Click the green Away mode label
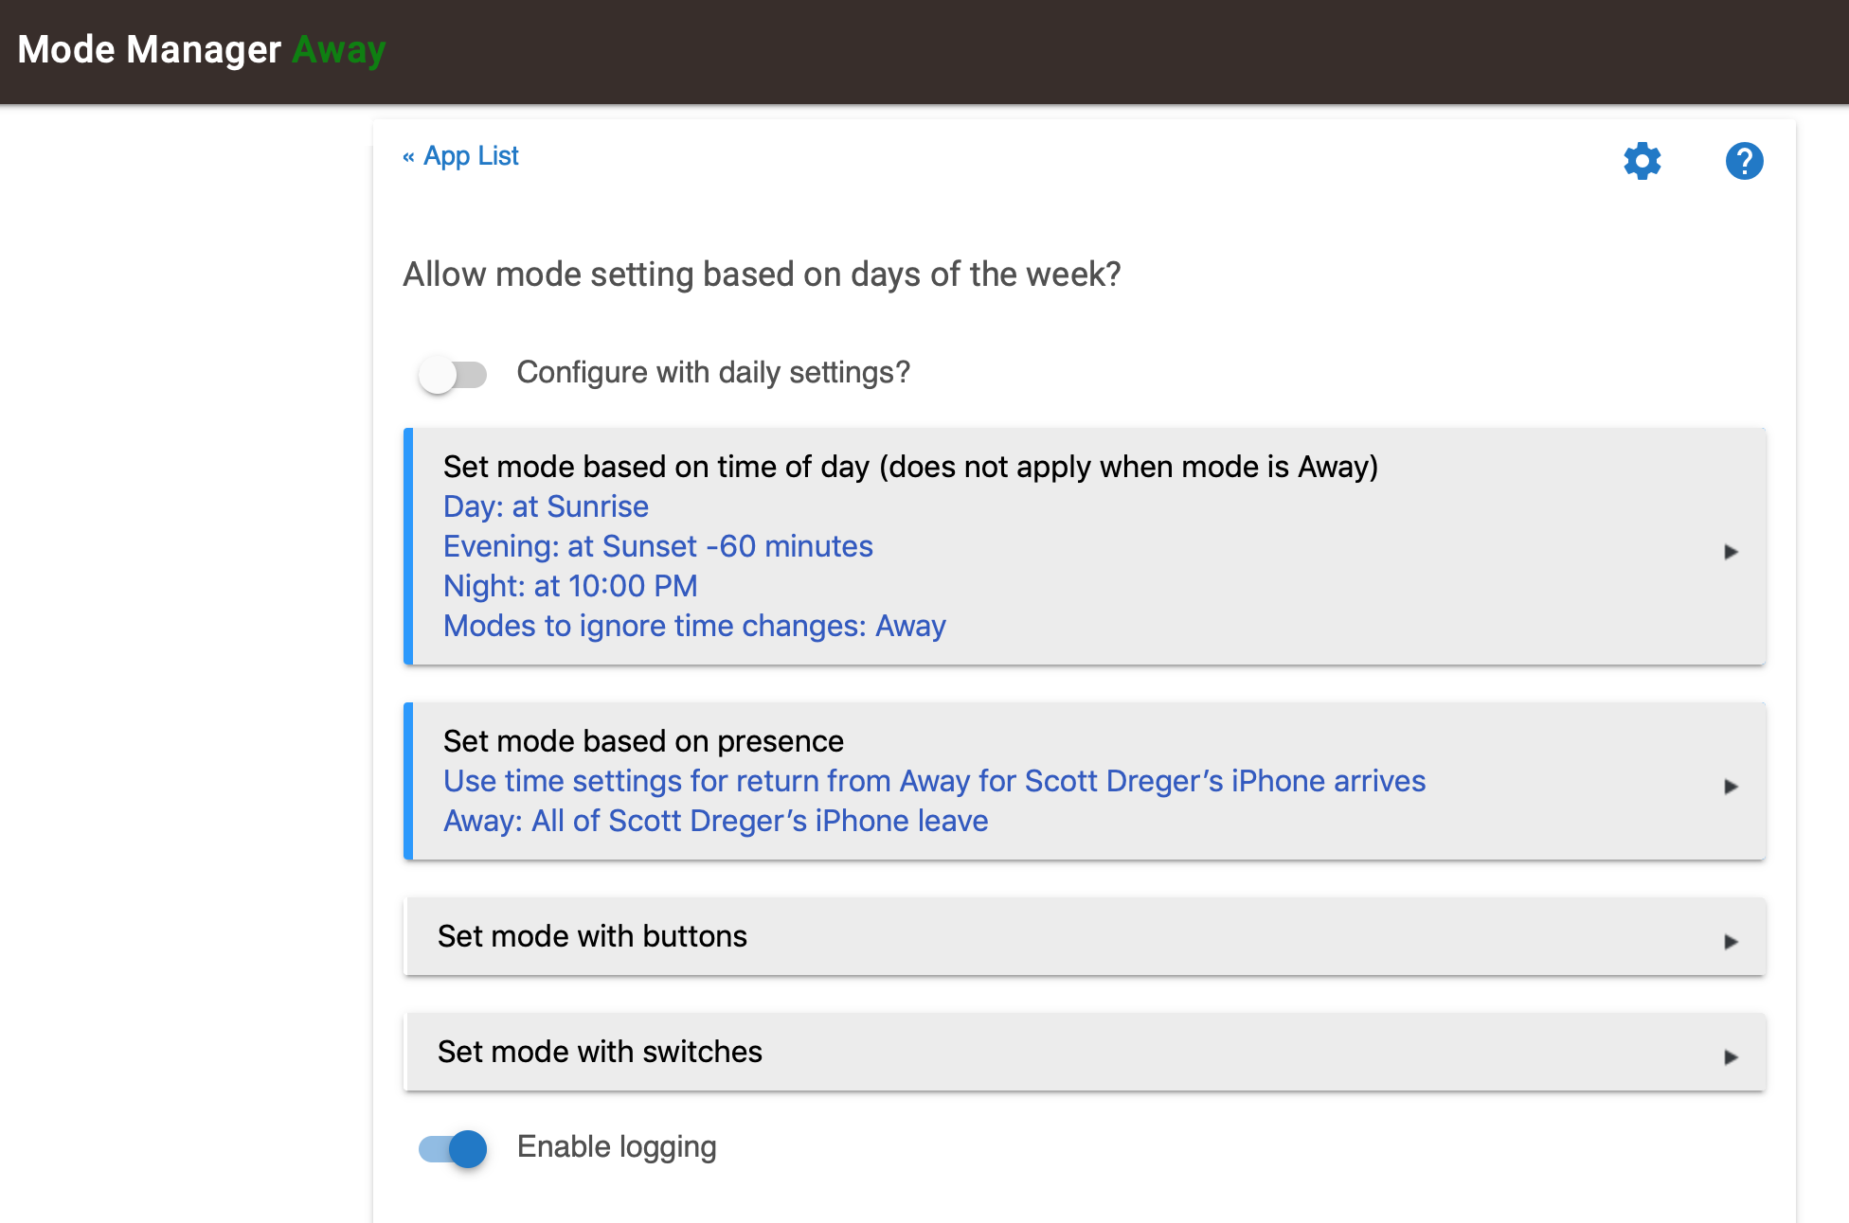 click(x=339, y=50)
